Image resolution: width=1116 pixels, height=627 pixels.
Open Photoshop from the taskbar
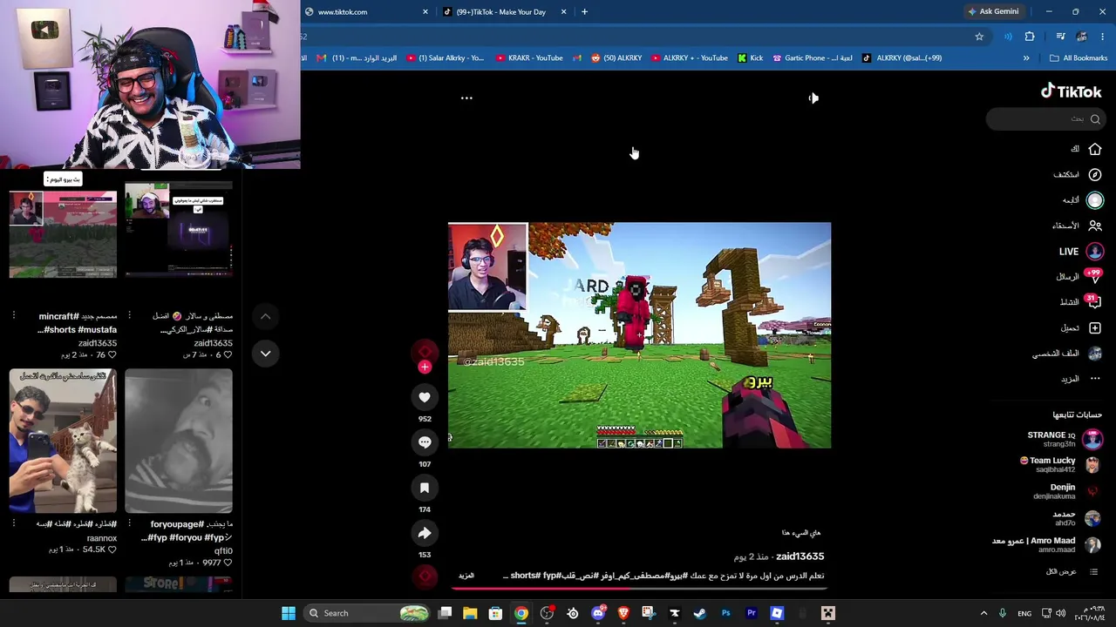[725, 613]
